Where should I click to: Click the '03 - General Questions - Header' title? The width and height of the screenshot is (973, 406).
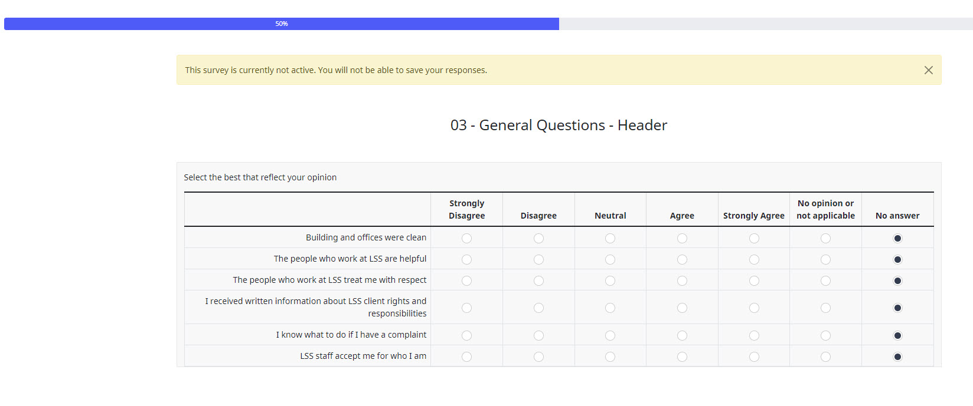point(559,125)
